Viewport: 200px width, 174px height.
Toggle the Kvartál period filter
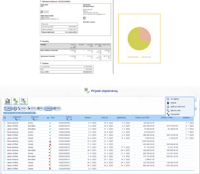pos(48,108)
